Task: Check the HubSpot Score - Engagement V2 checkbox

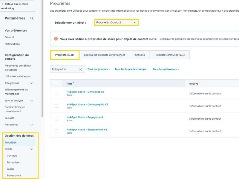Action: pyautogui.click(x=56, y=131)
